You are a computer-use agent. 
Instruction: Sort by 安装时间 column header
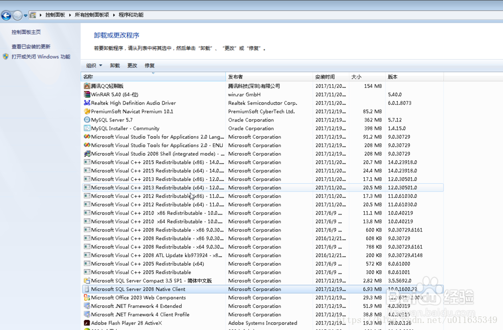(x=331, y=77)
